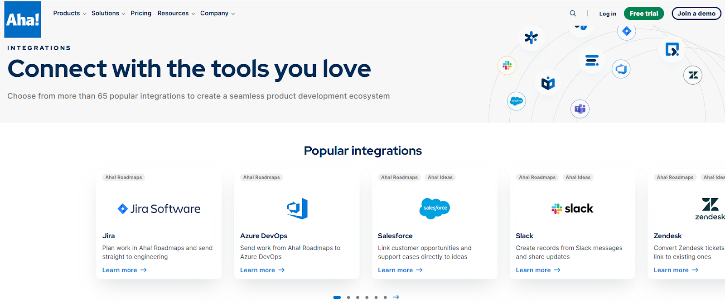Click the Slack card title

[524, 236]
